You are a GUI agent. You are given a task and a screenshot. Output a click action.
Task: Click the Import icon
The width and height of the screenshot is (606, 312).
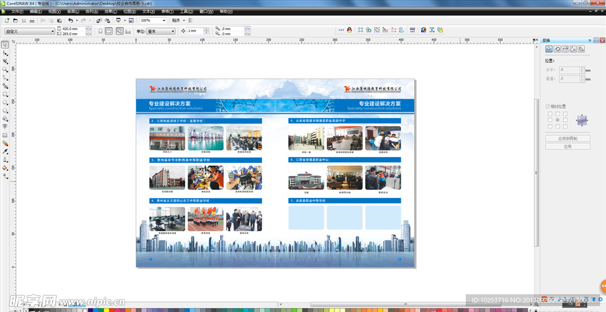[99, 21]
